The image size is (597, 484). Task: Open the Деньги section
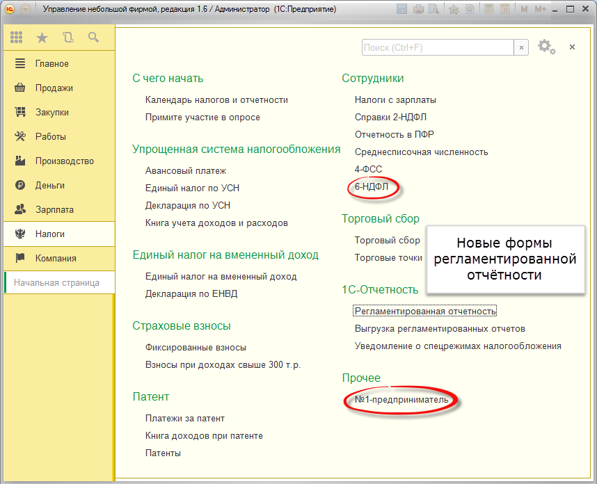59,185
